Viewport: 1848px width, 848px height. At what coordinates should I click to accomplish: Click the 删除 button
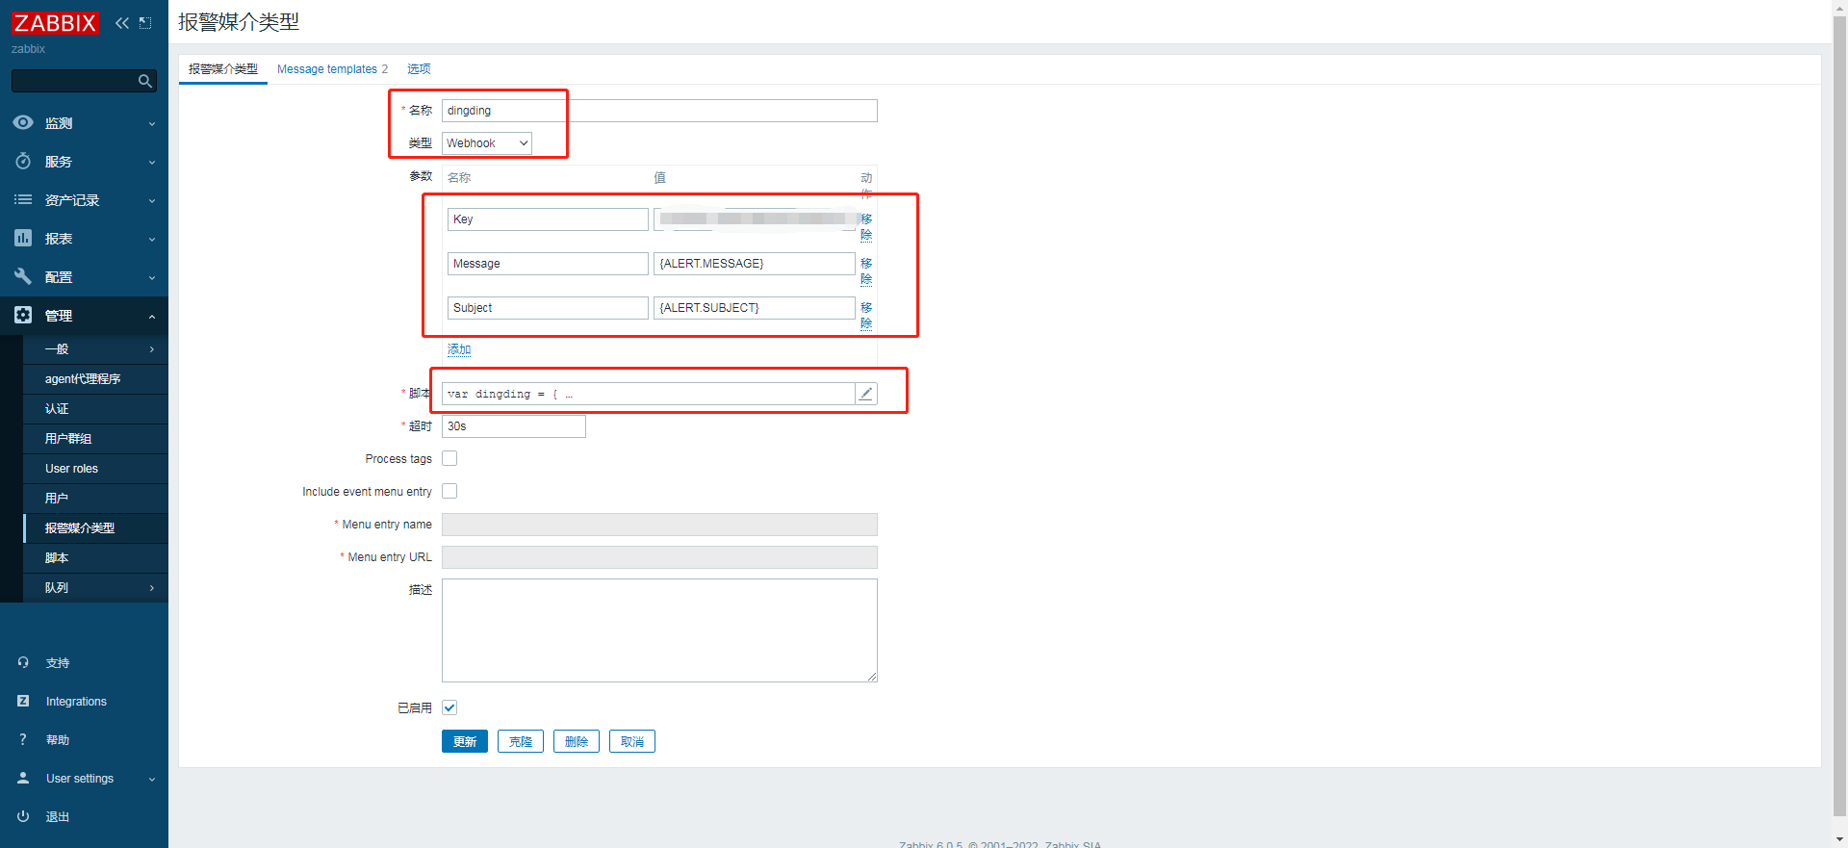(x=577, y=741)
